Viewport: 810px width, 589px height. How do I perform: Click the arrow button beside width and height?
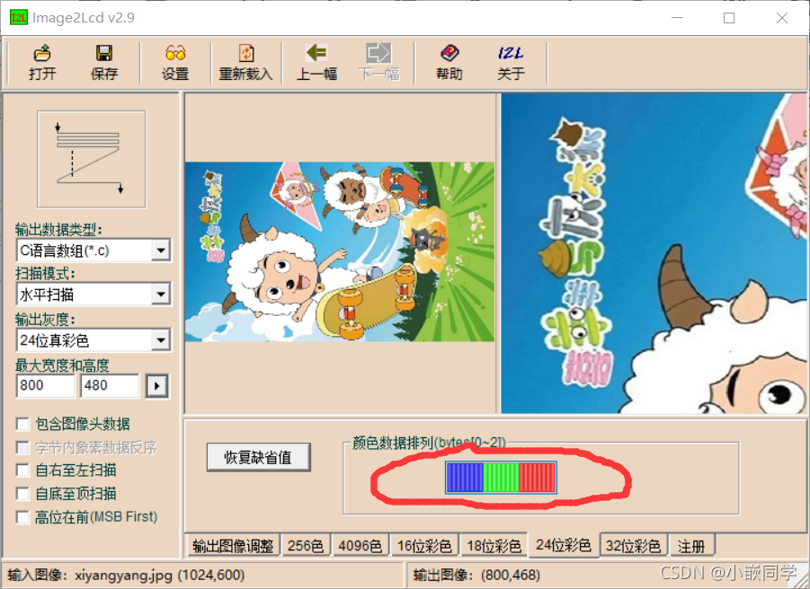(x=157, y=386)
